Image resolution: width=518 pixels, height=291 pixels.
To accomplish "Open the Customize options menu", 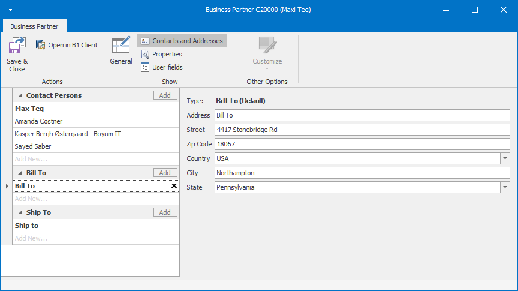I will 267,53.
